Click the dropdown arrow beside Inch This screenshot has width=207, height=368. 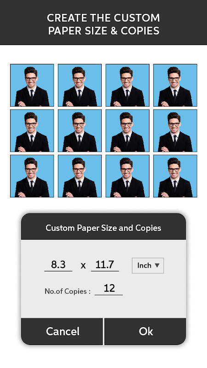[x=157, y=265]
